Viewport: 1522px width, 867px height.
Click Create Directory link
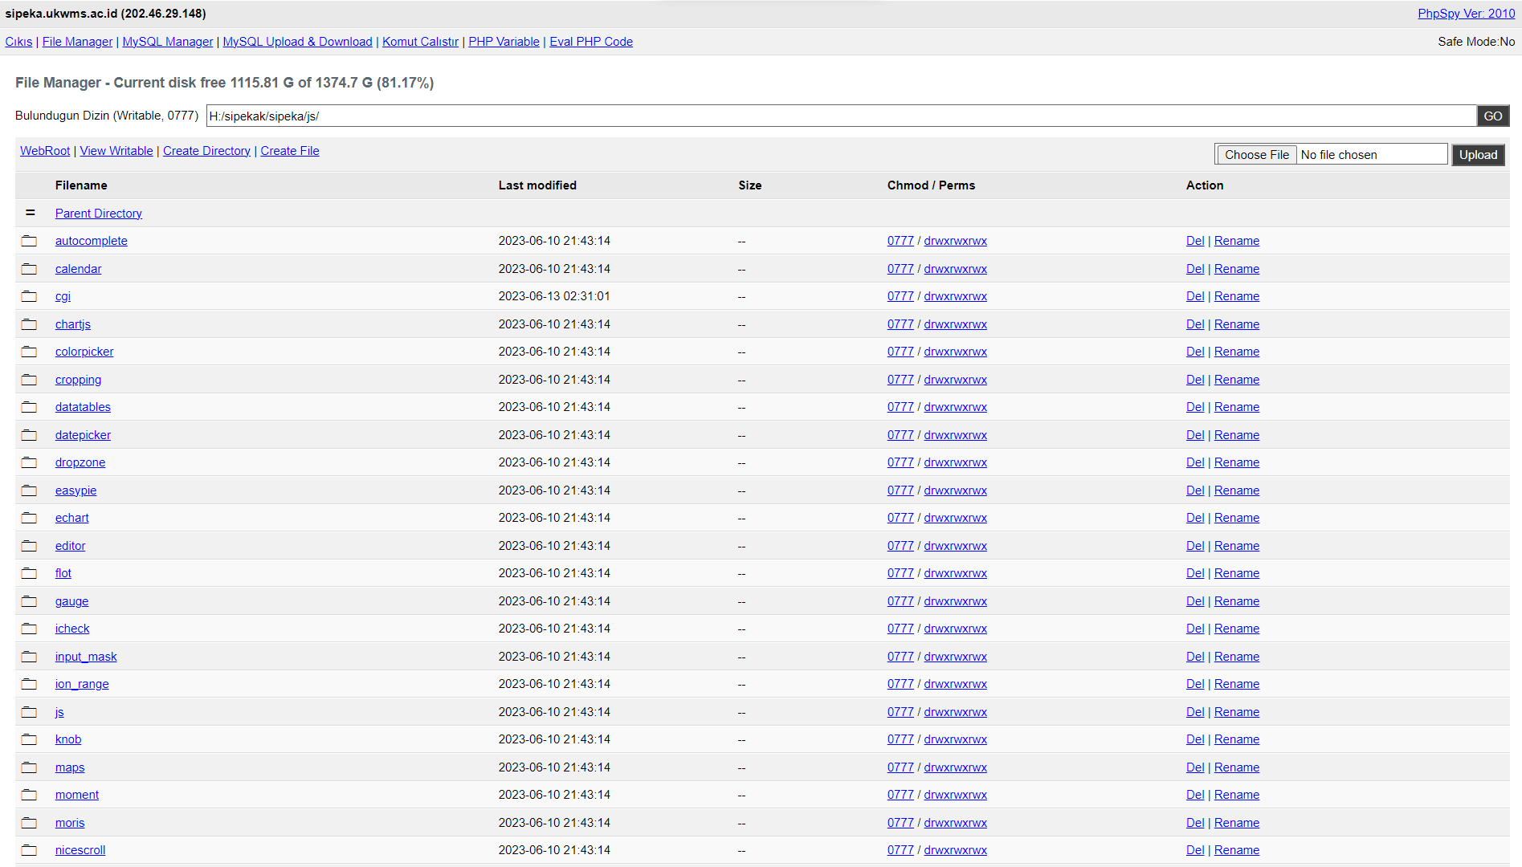coord(206,151)
